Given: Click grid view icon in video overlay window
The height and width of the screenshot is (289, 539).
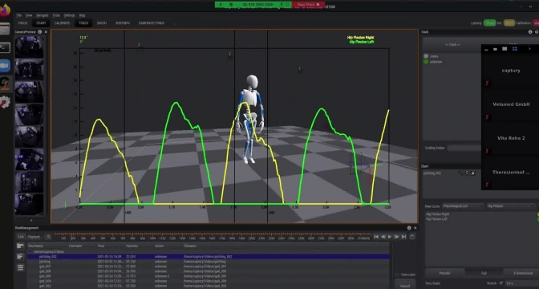Looking at the screenshot, I should click(515, 49).
